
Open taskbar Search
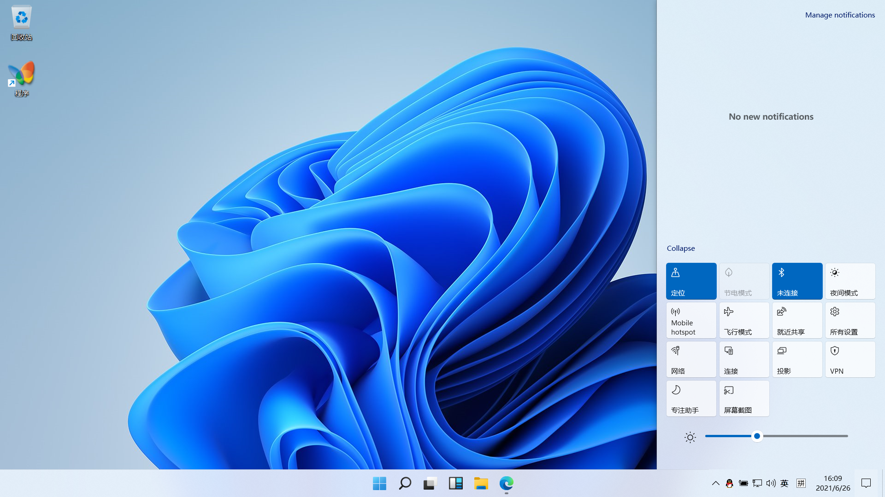[x=405, y=483]
